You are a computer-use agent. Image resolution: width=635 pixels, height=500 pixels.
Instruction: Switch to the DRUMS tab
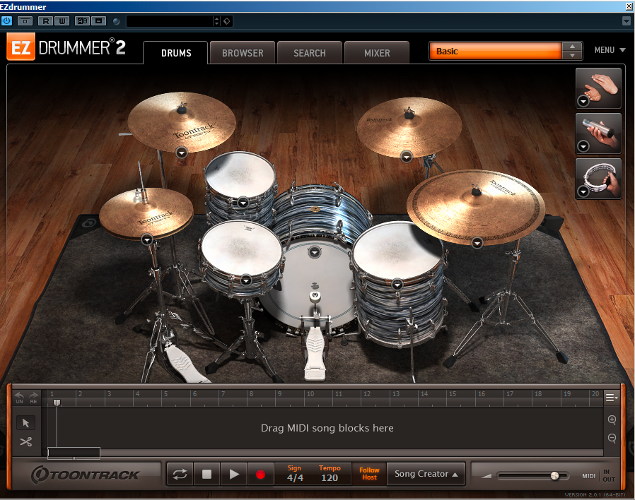click(176, 53)
